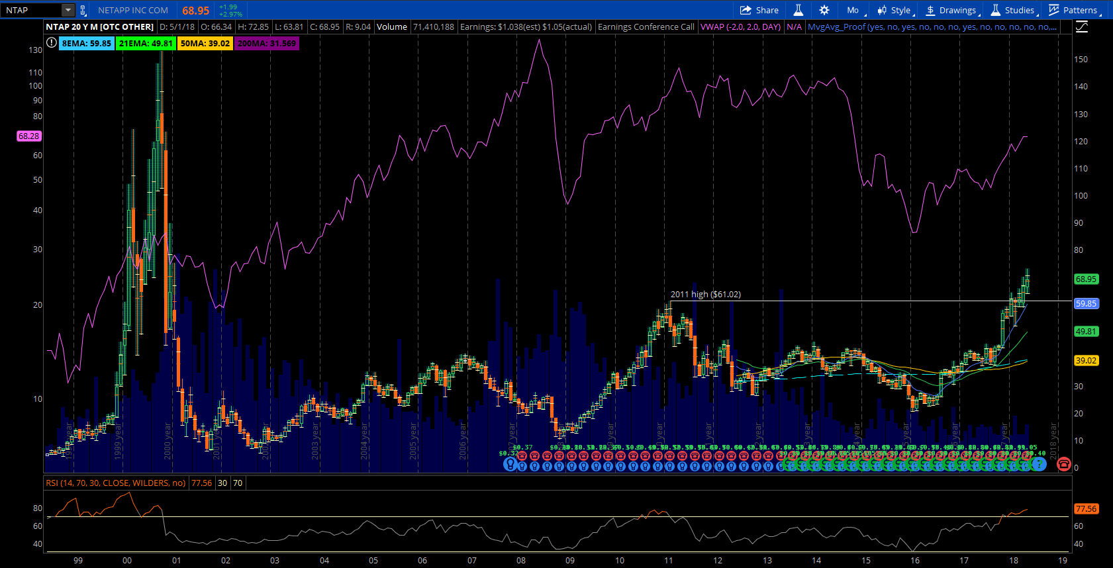The width and height of the screenshot is (1113, 568).
Task: Click the Share button
Action: click(759, 10)
